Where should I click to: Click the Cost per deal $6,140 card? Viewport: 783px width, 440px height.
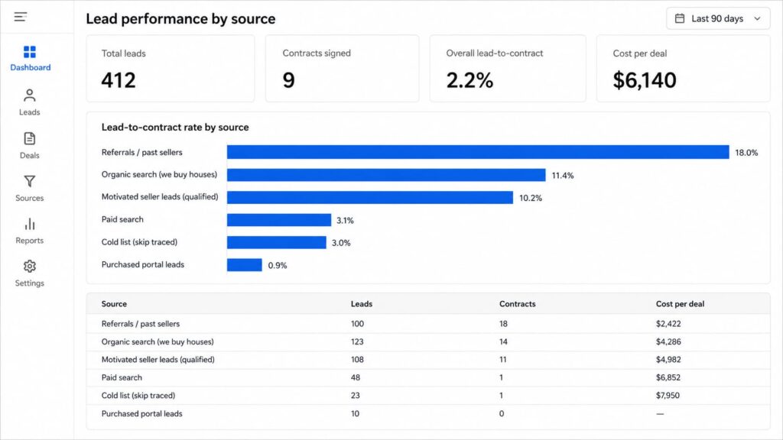683,68
